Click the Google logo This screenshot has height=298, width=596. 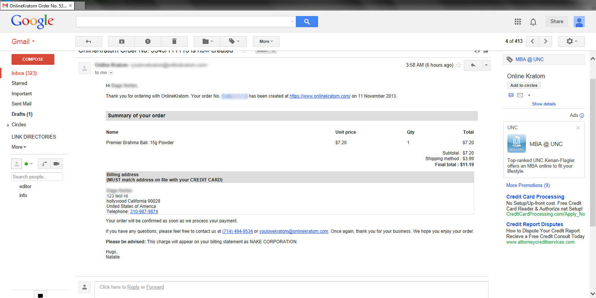click(32, 22)
